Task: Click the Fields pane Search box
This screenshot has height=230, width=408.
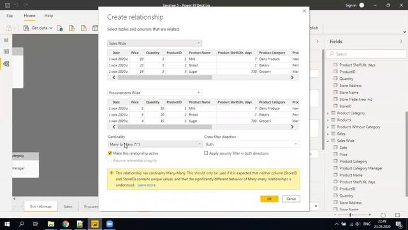Action: point(366,54)
